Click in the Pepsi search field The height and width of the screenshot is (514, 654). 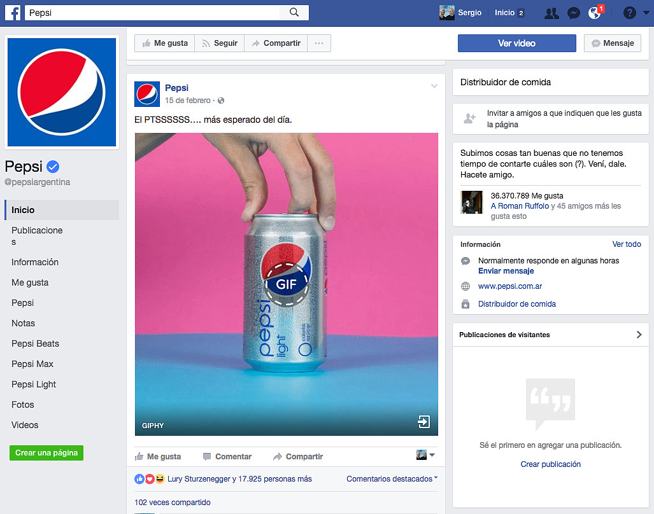[x=152, y=13]
